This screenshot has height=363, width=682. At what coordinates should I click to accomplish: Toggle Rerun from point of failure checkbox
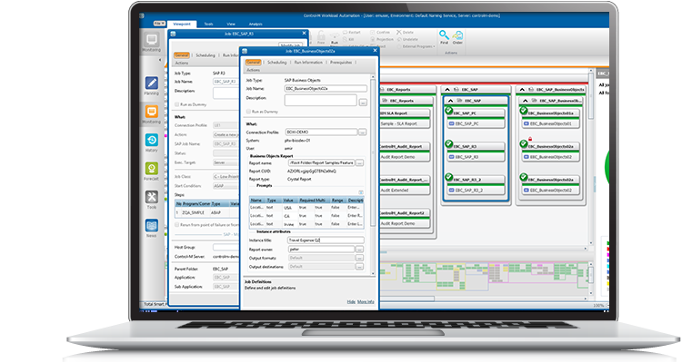(176, 225)
